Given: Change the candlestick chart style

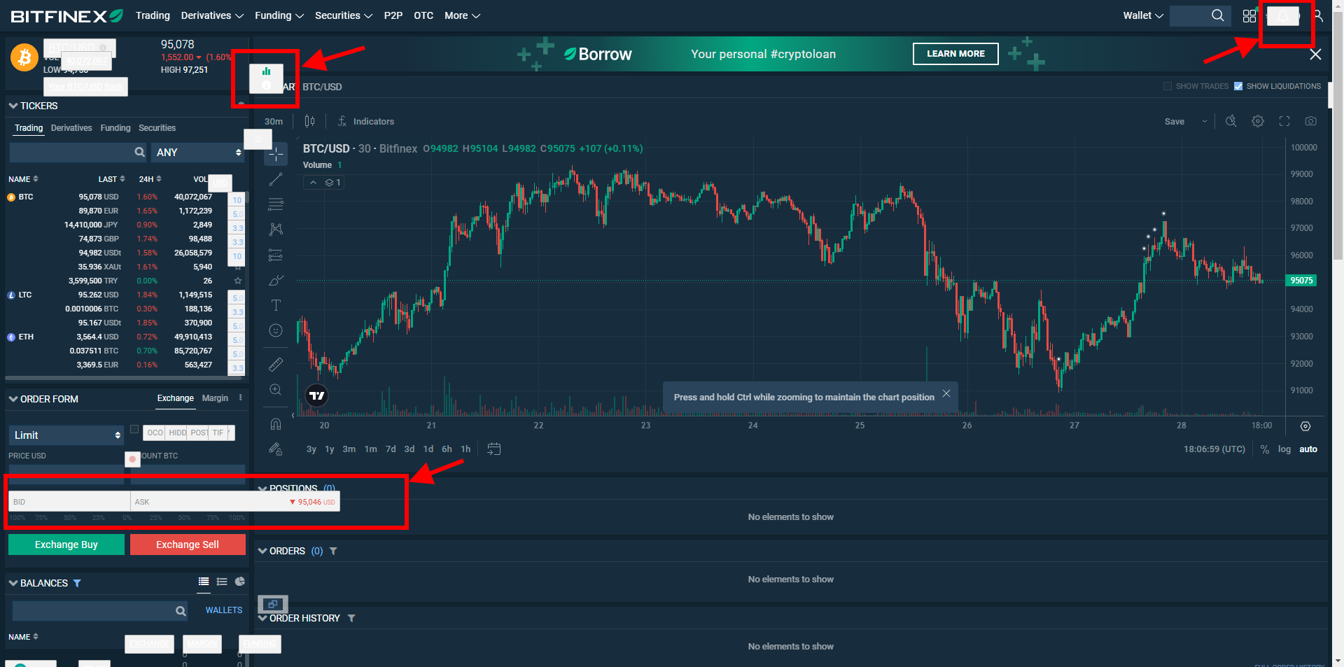Looking at the screenshot, I should tap(309, 121).
